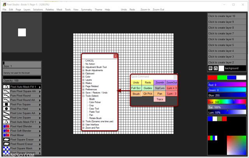Open the Layers menu
Viewport: 249px width, 158px height.
[x=27, y=9]
